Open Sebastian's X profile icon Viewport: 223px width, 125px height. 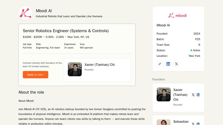[193, 124]
